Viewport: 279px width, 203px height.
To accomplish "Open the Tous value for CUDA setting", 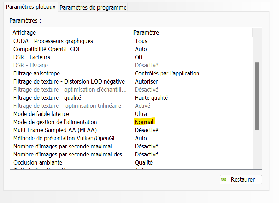I will pyautogui.click(x=141, y=41).
